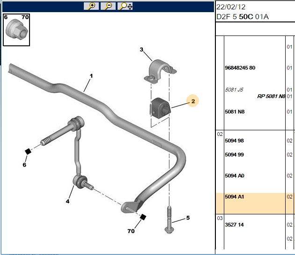
Task: Select part number 5094 A0 row
Action: 235,176
